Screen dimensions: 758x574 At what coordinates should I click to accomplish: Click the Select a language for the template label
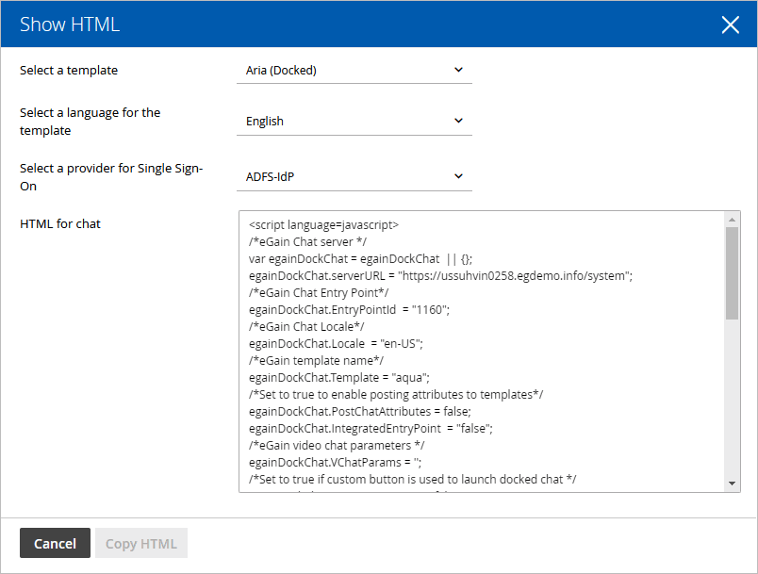(90, 122)
